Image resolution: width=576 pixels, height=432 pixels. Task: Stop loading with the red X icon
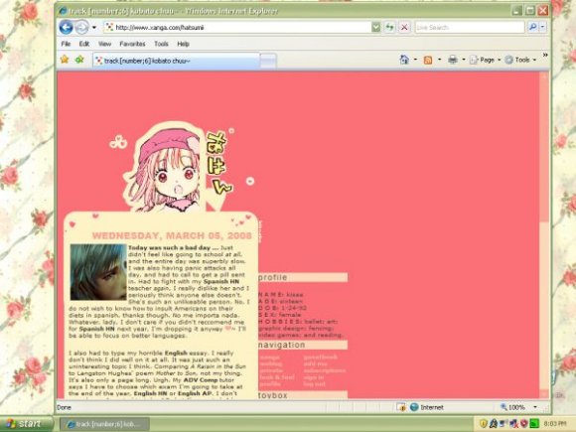coord(404,27)
